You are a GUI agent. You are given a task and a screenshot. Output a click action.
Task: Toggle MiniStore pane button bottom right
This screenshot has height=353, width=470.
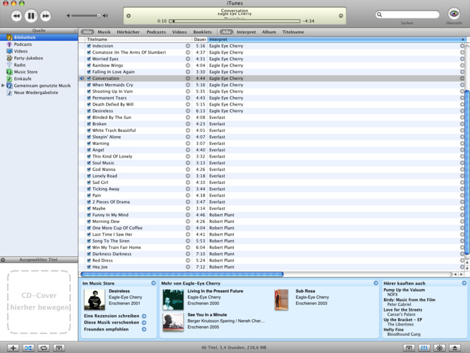(409, 348)
